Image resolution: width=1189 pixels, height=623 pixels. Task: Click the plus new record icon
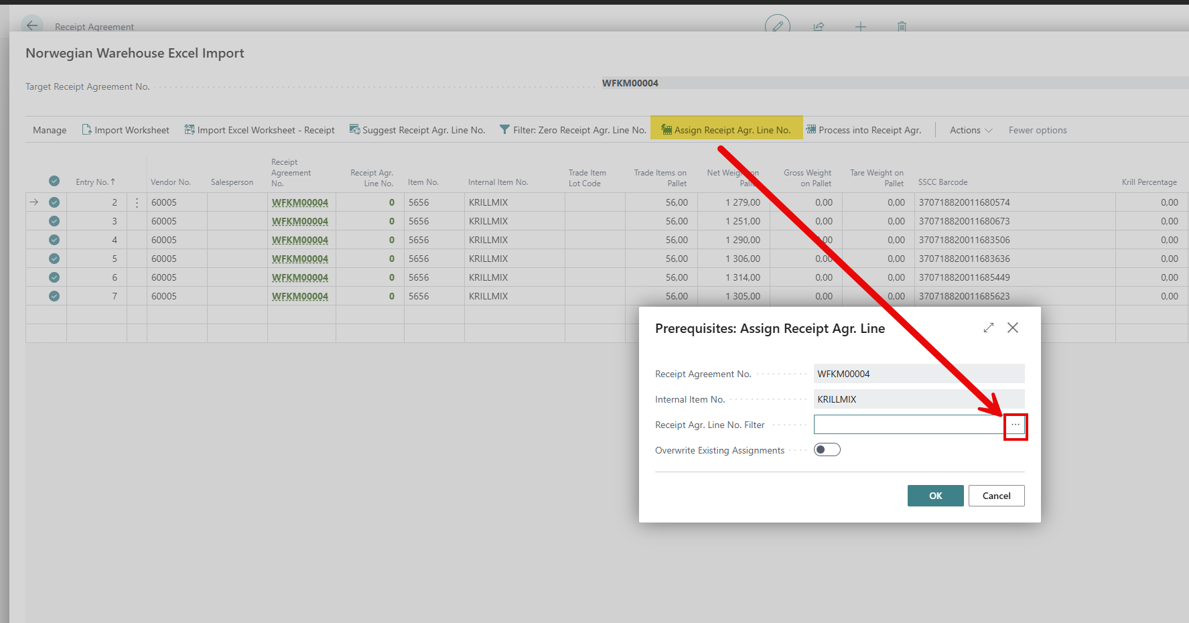pos(861,27)
